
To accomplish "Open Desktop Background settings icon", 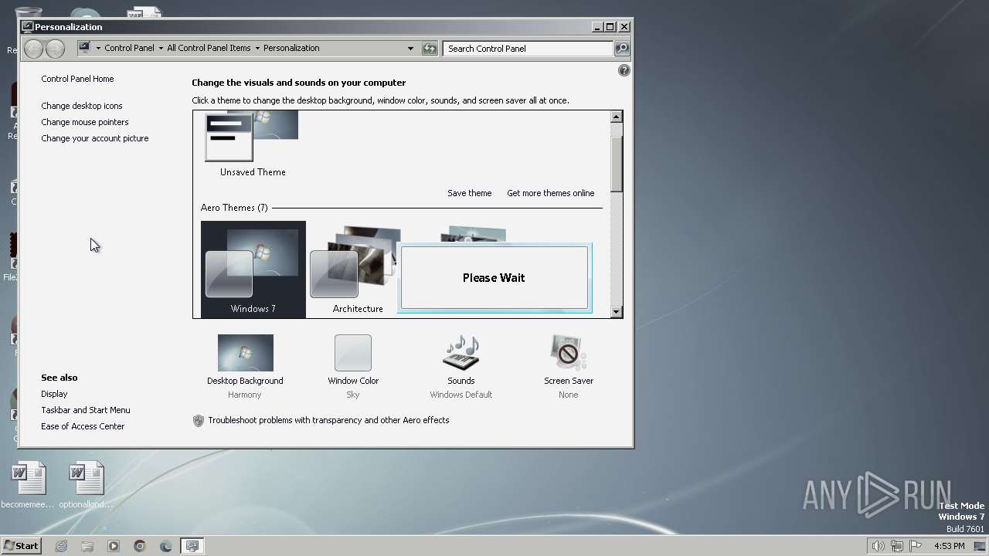I will tap(245, 353).
